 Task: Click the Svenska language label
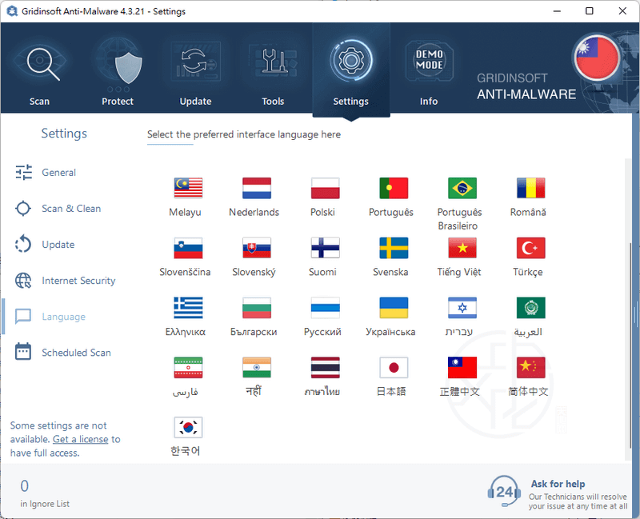pos(390,272)
